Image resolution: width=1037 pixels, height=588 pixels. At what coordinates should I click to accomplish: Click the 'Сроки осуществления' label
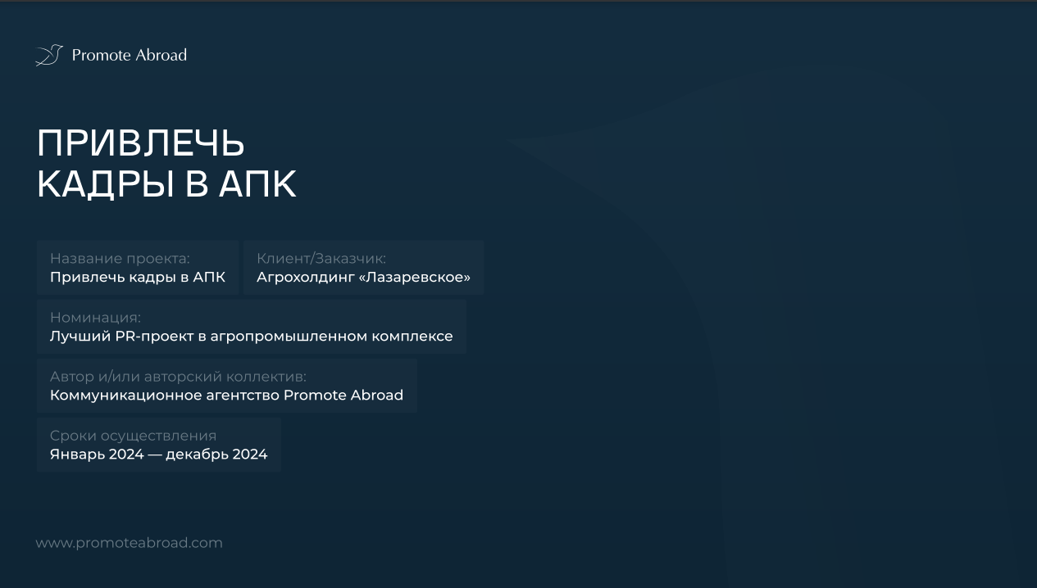[x=133, y=436]
